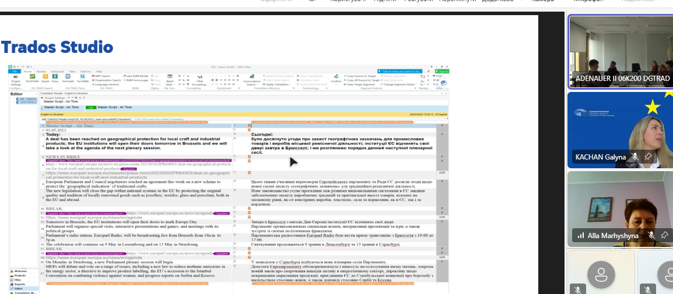Click the Tell me what you want search box
This screenshot has height=294, width=673.
pos(399,72)
